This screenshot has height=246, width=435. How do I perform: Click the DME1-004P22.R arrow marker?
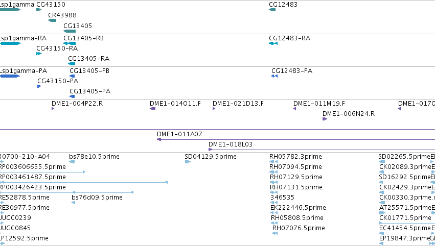[x=53, y=109]
